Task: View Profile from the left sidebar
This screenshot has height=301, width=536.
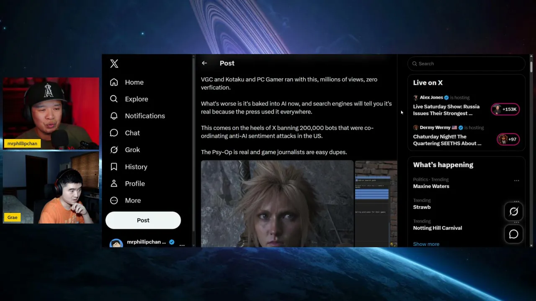Action: coord(127,184)
